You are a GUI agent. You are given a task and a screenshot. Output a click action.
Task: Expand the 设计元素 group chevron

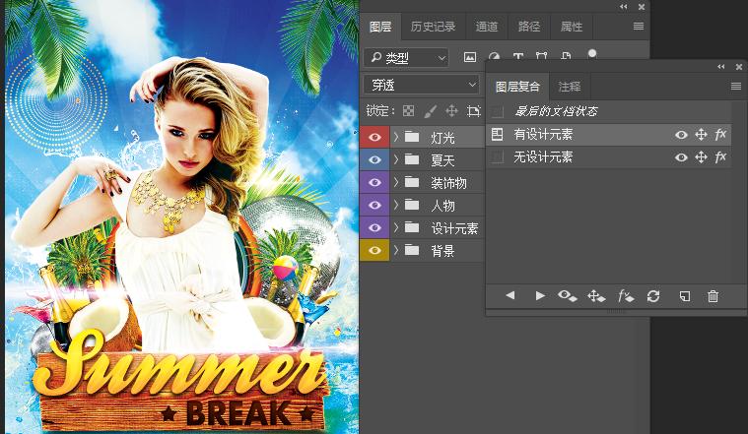coord(396,227)
